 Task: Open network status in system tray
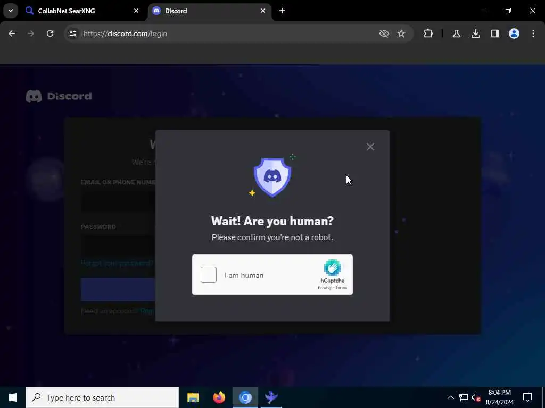[x=464, y=397]
